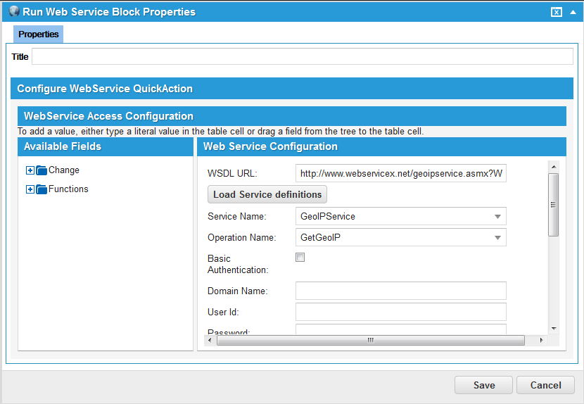Click the Change folder icon
This screenshot has width=584, height=404.
pyautogui.click(x=41, y=170)
